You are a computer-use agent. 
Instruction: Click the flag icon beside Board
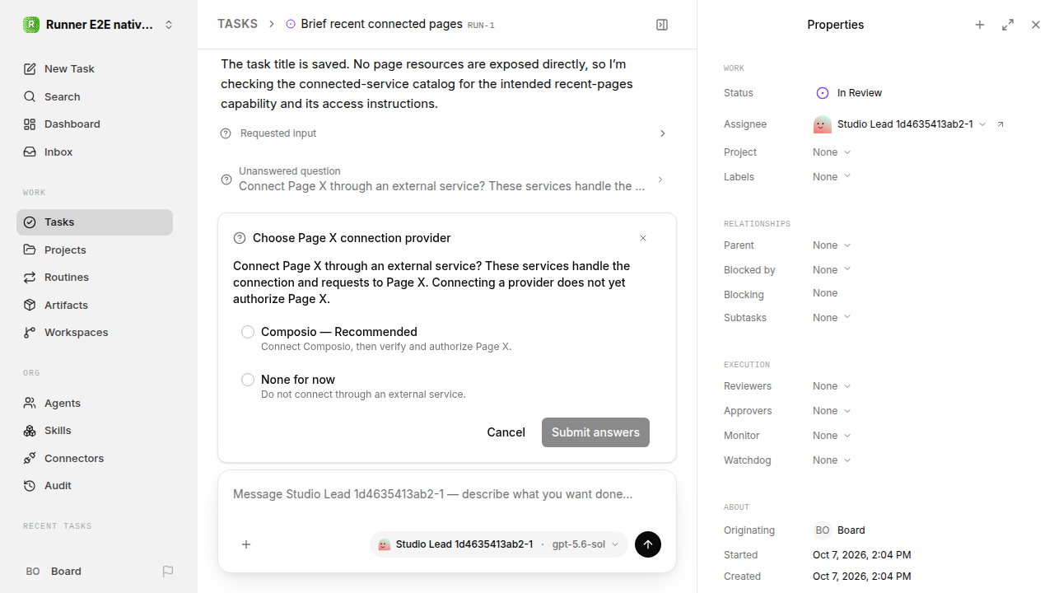(x=168, y=572)
